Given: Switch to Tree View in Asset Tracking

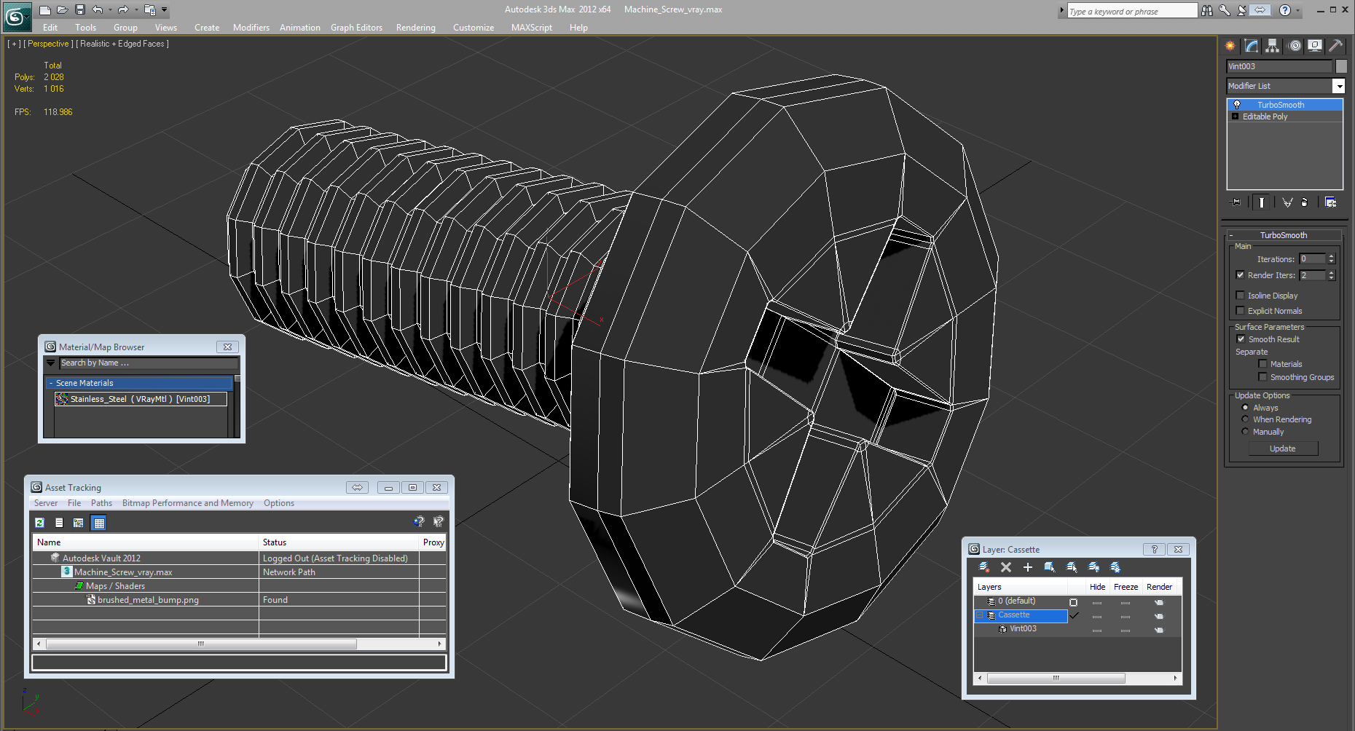Looking at the screenshot, I should [78, 523].
